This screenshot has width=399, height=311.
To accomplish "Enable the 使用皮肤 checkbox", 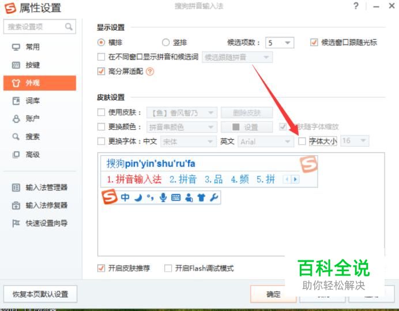I will pos(101,113).
